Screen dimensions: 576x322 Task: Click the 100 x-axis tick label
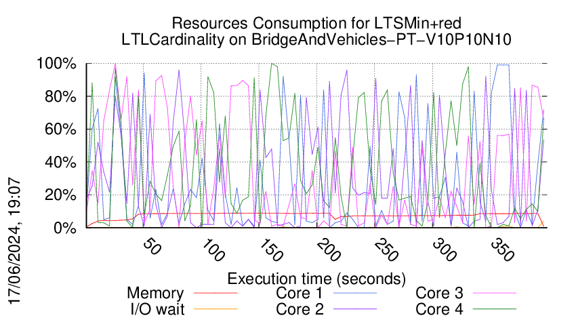pos(213,250)
